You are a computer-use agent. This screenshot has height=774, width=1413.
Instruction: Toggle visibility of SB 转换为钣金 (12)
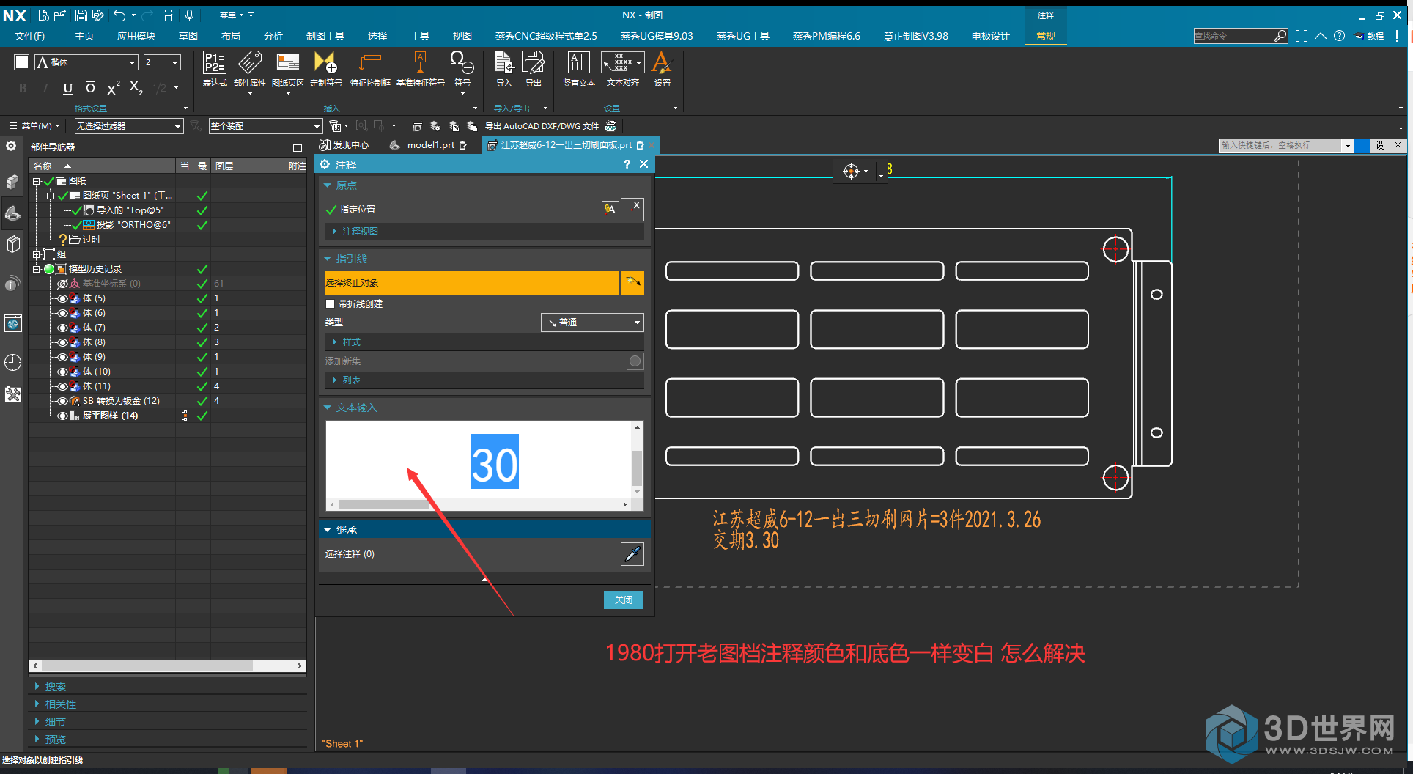pyautogui.click(x=62, y=401)
